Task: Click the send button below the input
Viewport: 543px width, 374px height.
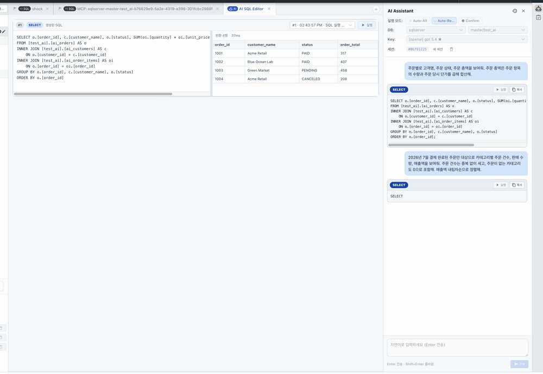Action: tap(519, 364)
